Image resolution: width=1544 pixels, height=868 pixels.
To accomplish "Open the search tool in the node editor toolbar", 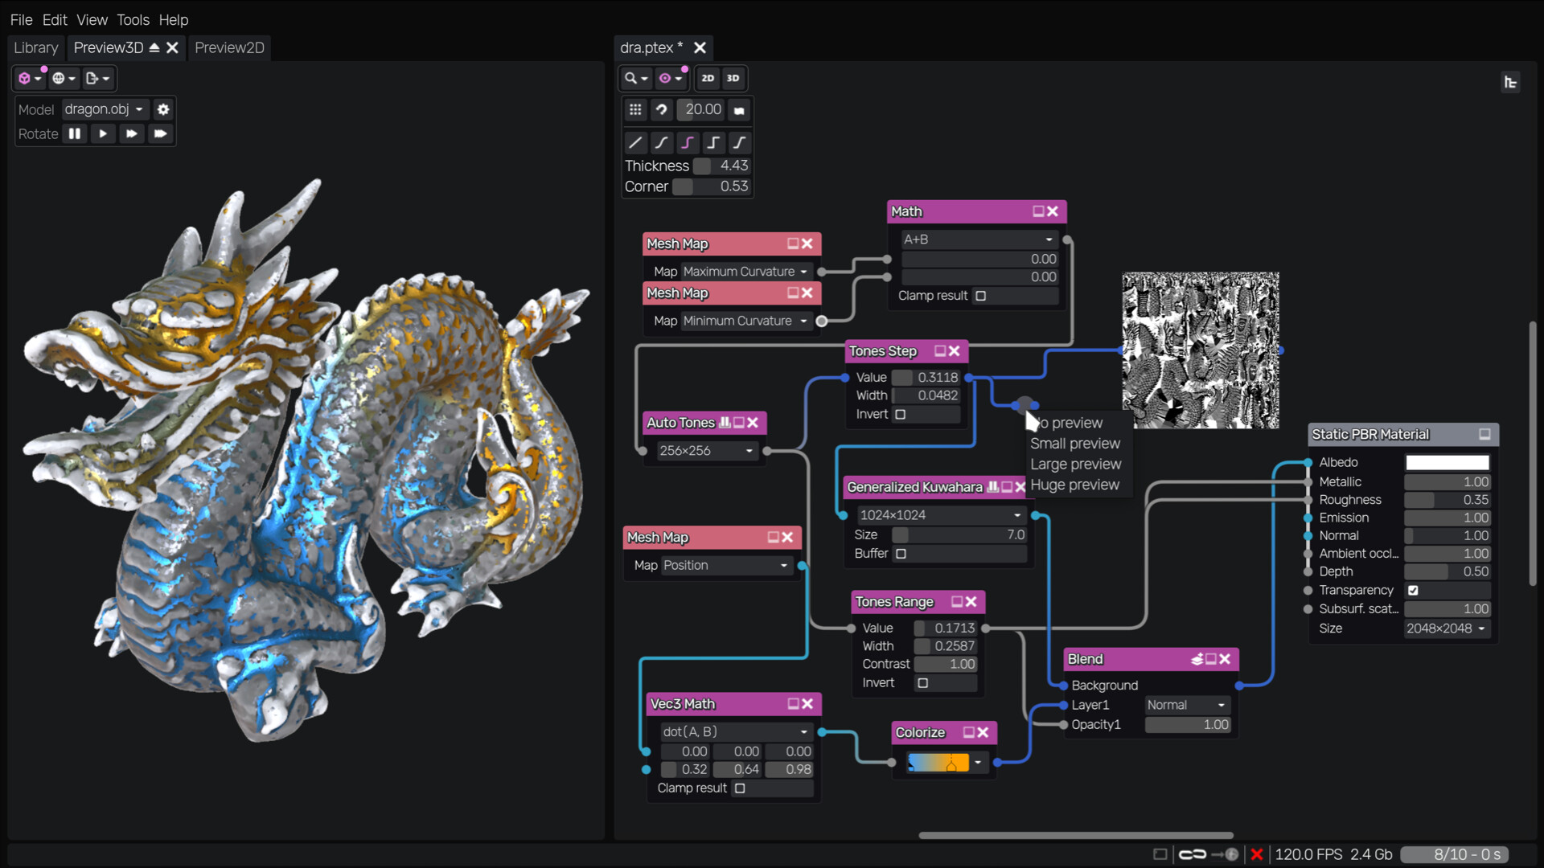I will point(631,78).
